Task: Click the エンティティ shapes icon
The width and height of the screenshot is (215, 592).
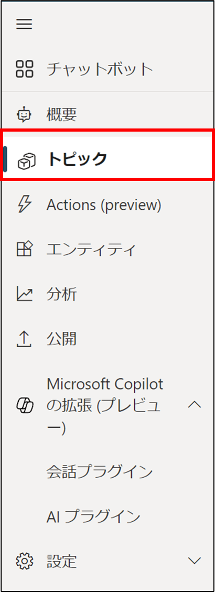Action: [25, 250]
